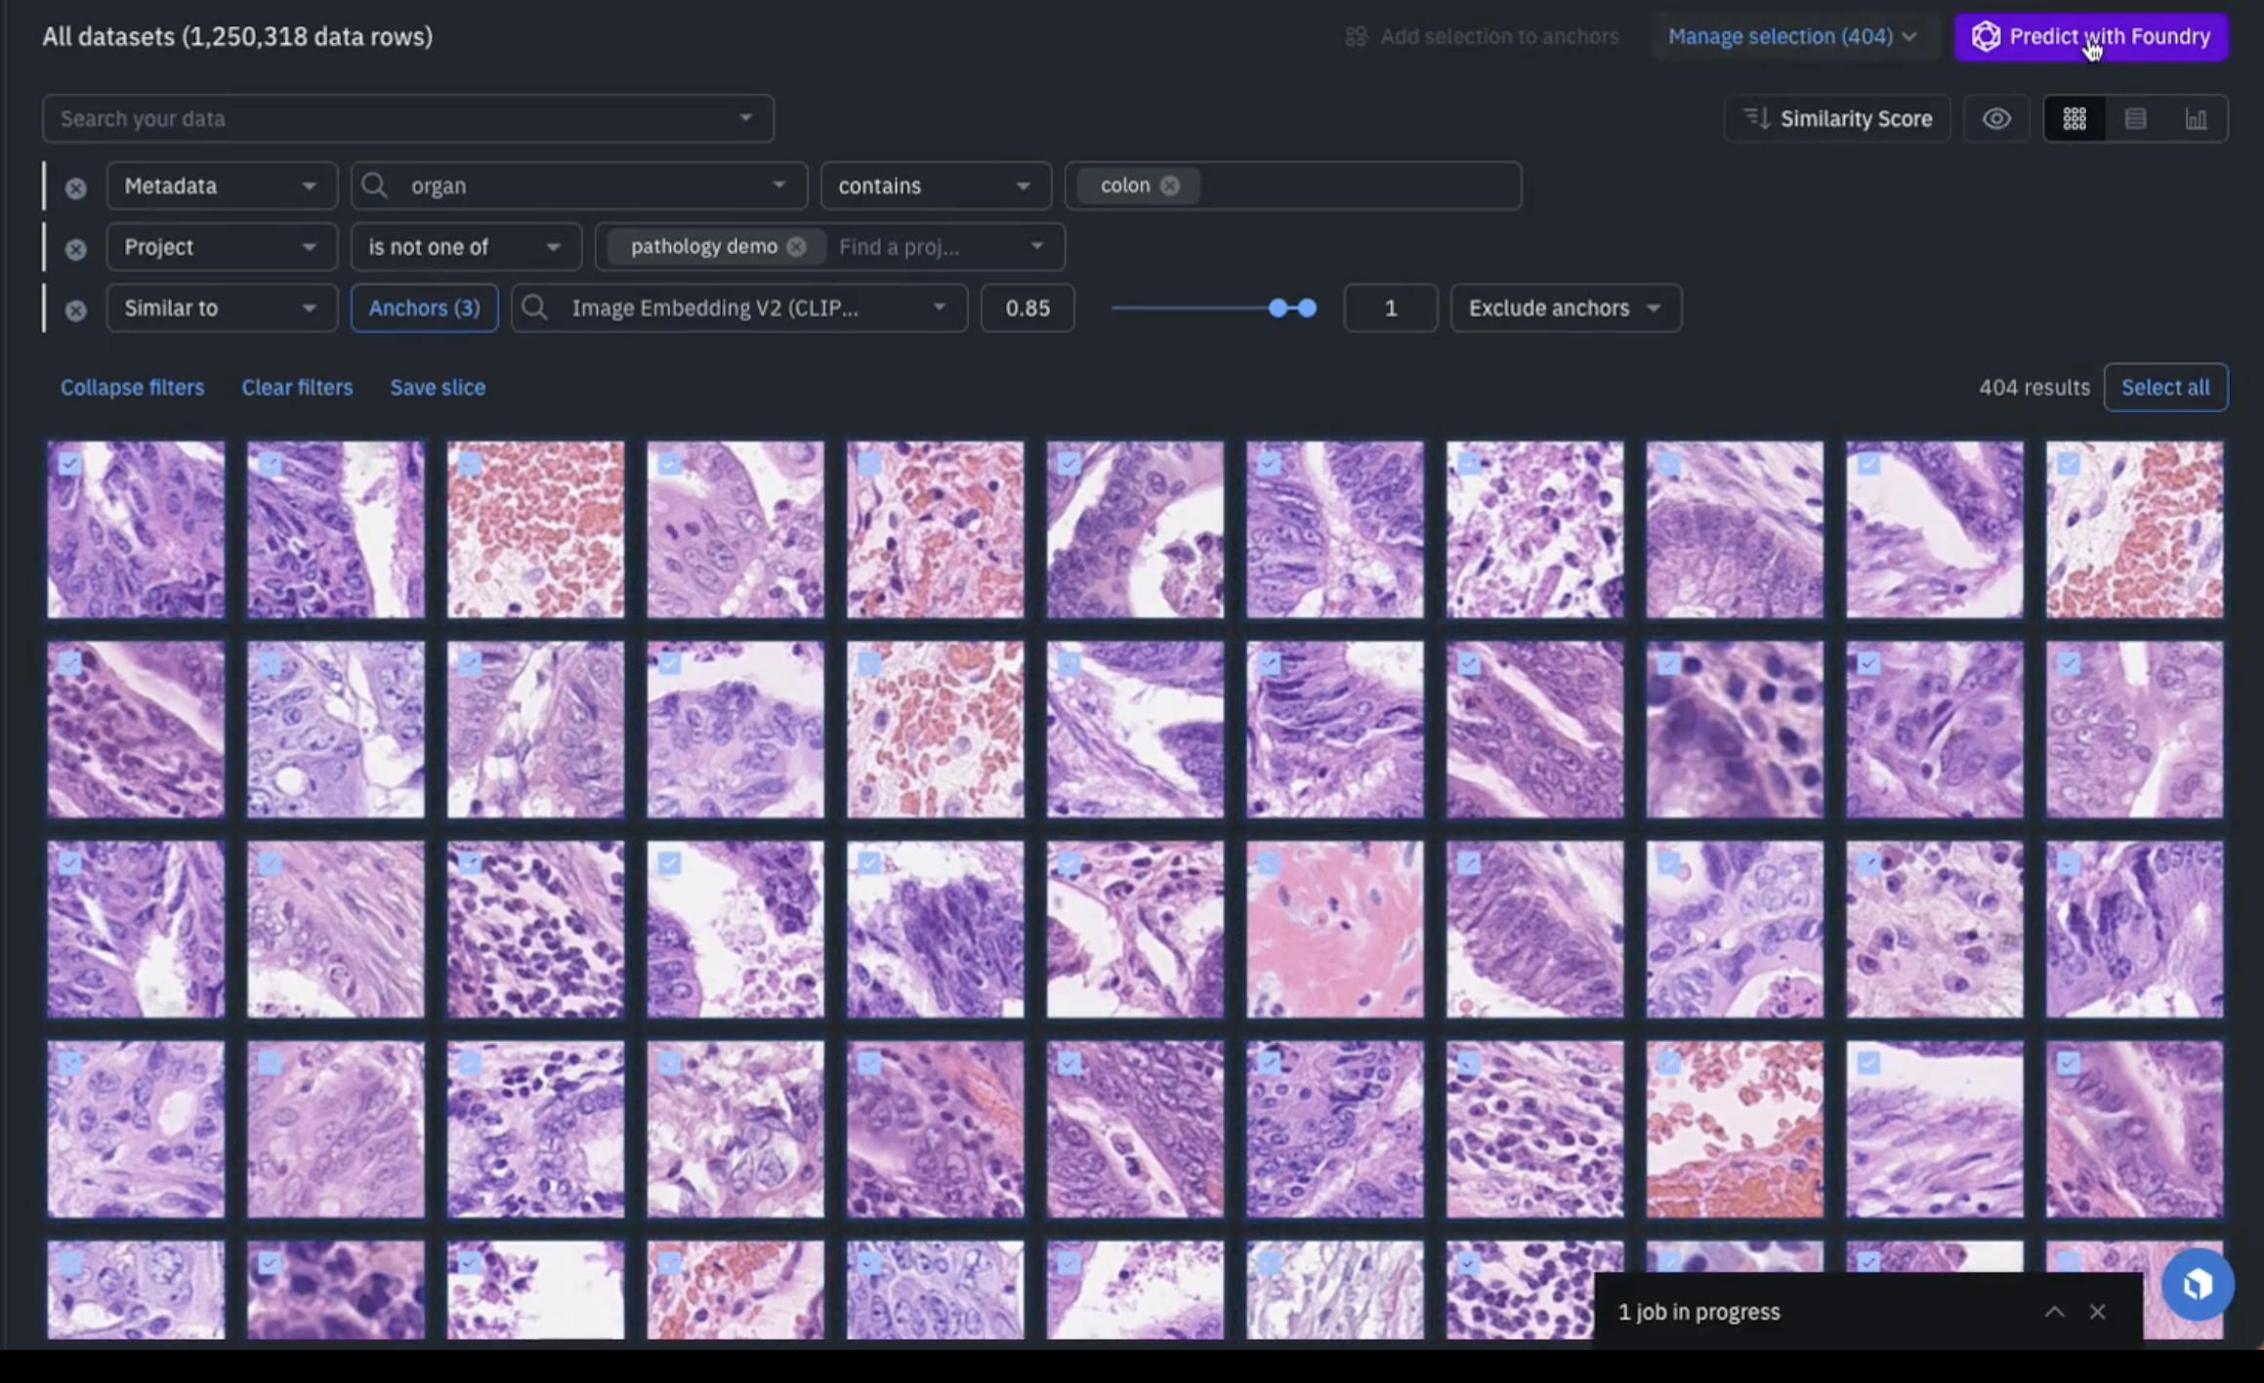2264x1383 pixels.
Task: Remove the Metadata filter row
Action: pyautogui.click(x=75, y=188)
